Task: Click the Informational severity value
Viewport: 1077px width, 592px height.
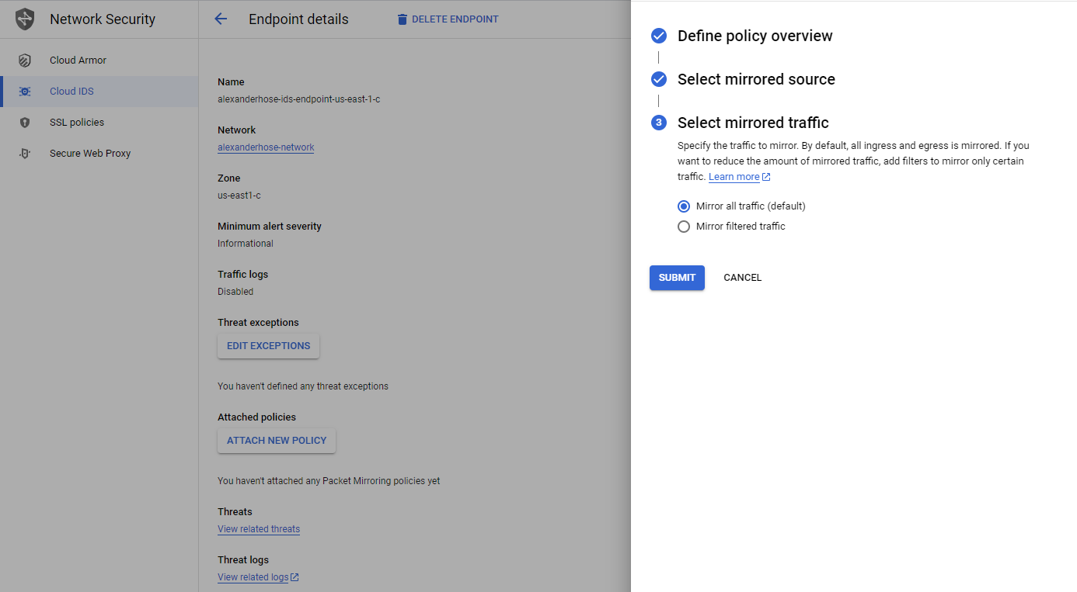Action: tap(246, 244)
